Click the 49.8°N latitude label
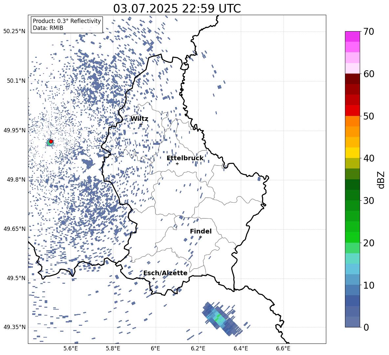The width and height of the screenshot is (389, 355). [x=16, y=180]
